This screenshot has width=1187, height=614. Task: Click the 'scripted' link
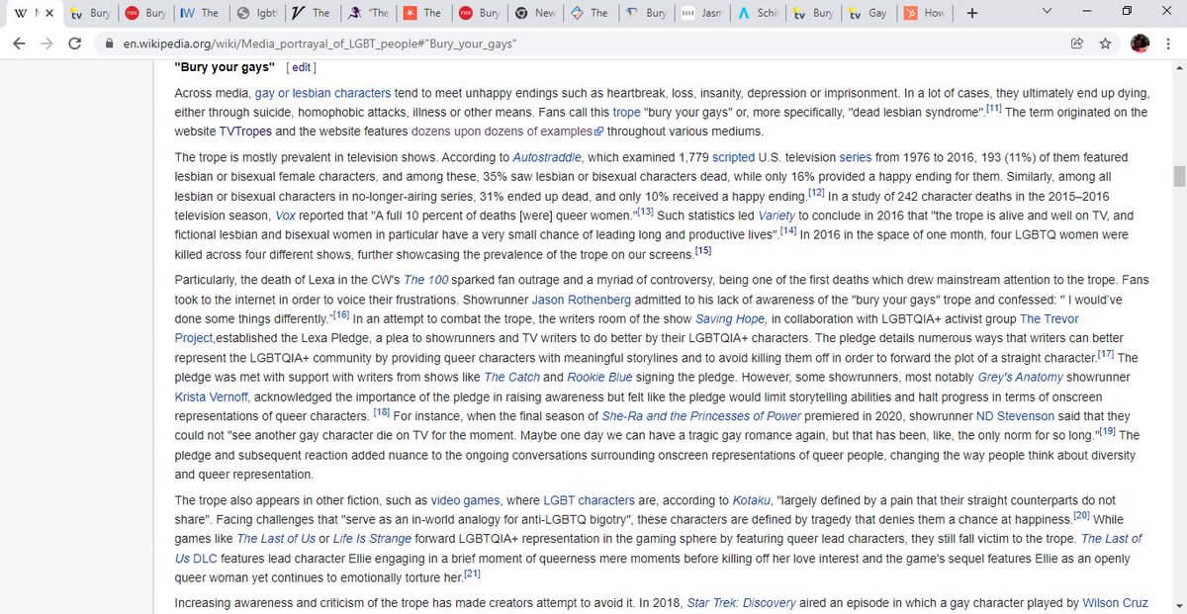click(733, 157)
